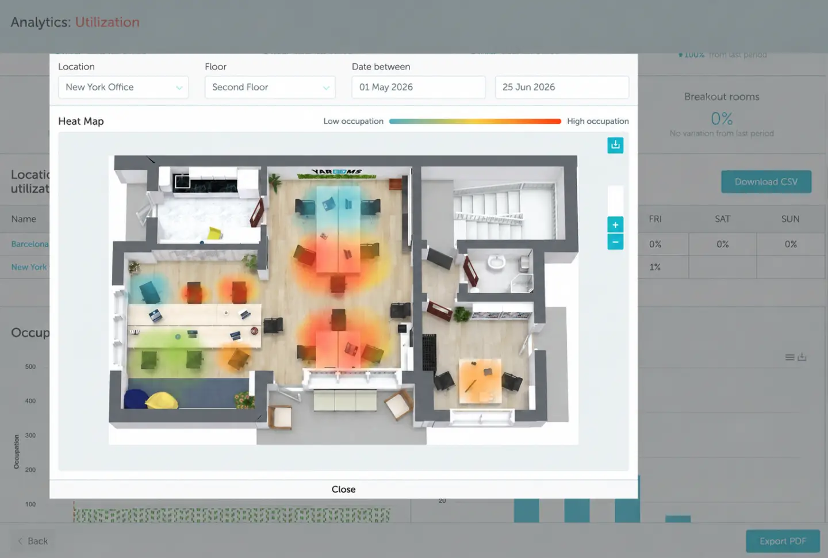This screenshot has width=828, height=558.
Task: Download chart icon beside hamburger menu
Action: coord(802,357)
